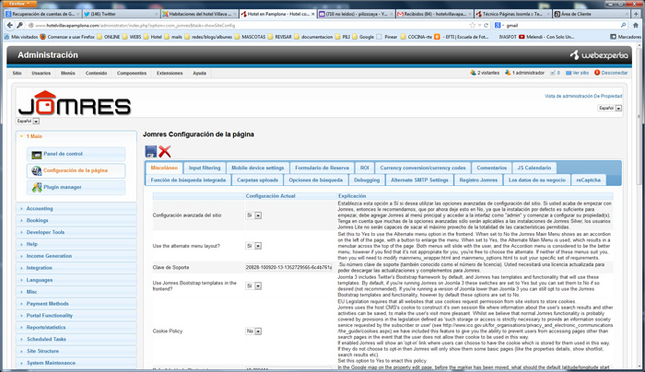Open the Hotel bookmarks folder
Viewport: 645px width, 372px height.
pyautogui.click(x=152, y=37)
